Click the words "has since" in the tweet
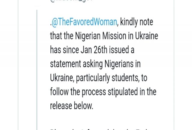Image resolution: width=192 pixels, height=130 pixels. pos(63,50)
